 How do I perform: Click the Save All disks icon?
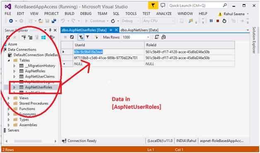tap(54, 21)
